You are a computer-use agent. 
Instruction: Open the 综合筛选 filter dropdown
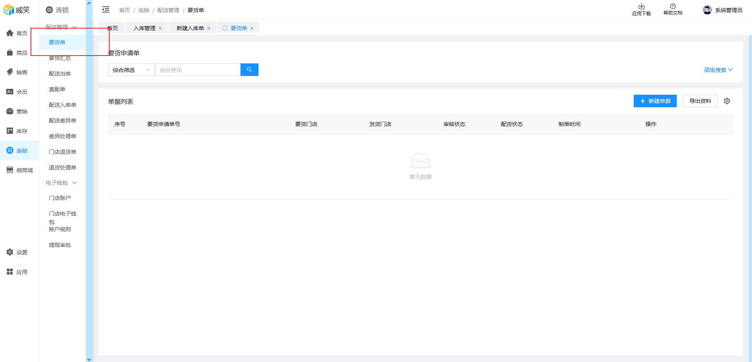pyautogui.click(x=131, y=70)
